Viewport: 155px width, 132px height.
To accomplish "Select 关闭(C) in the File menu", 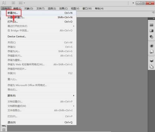I will pyautogui.click(x=39, y=43).
